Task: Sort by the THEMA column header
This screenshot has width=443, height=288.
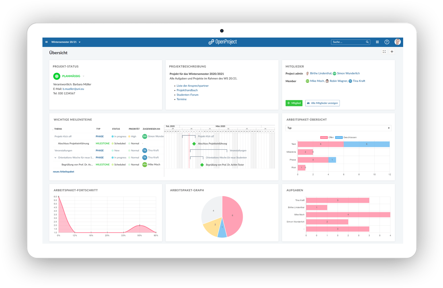Action: point(58,129)
